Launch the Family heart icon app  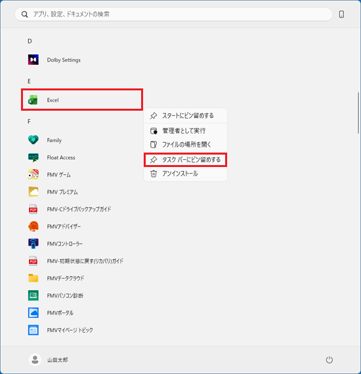pos(33,140)
